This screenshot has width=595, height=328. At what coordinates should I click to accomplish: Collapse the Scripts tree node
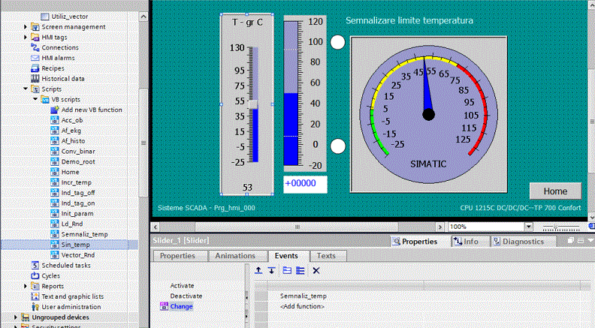pyautogui.click(x=25, y=89)
